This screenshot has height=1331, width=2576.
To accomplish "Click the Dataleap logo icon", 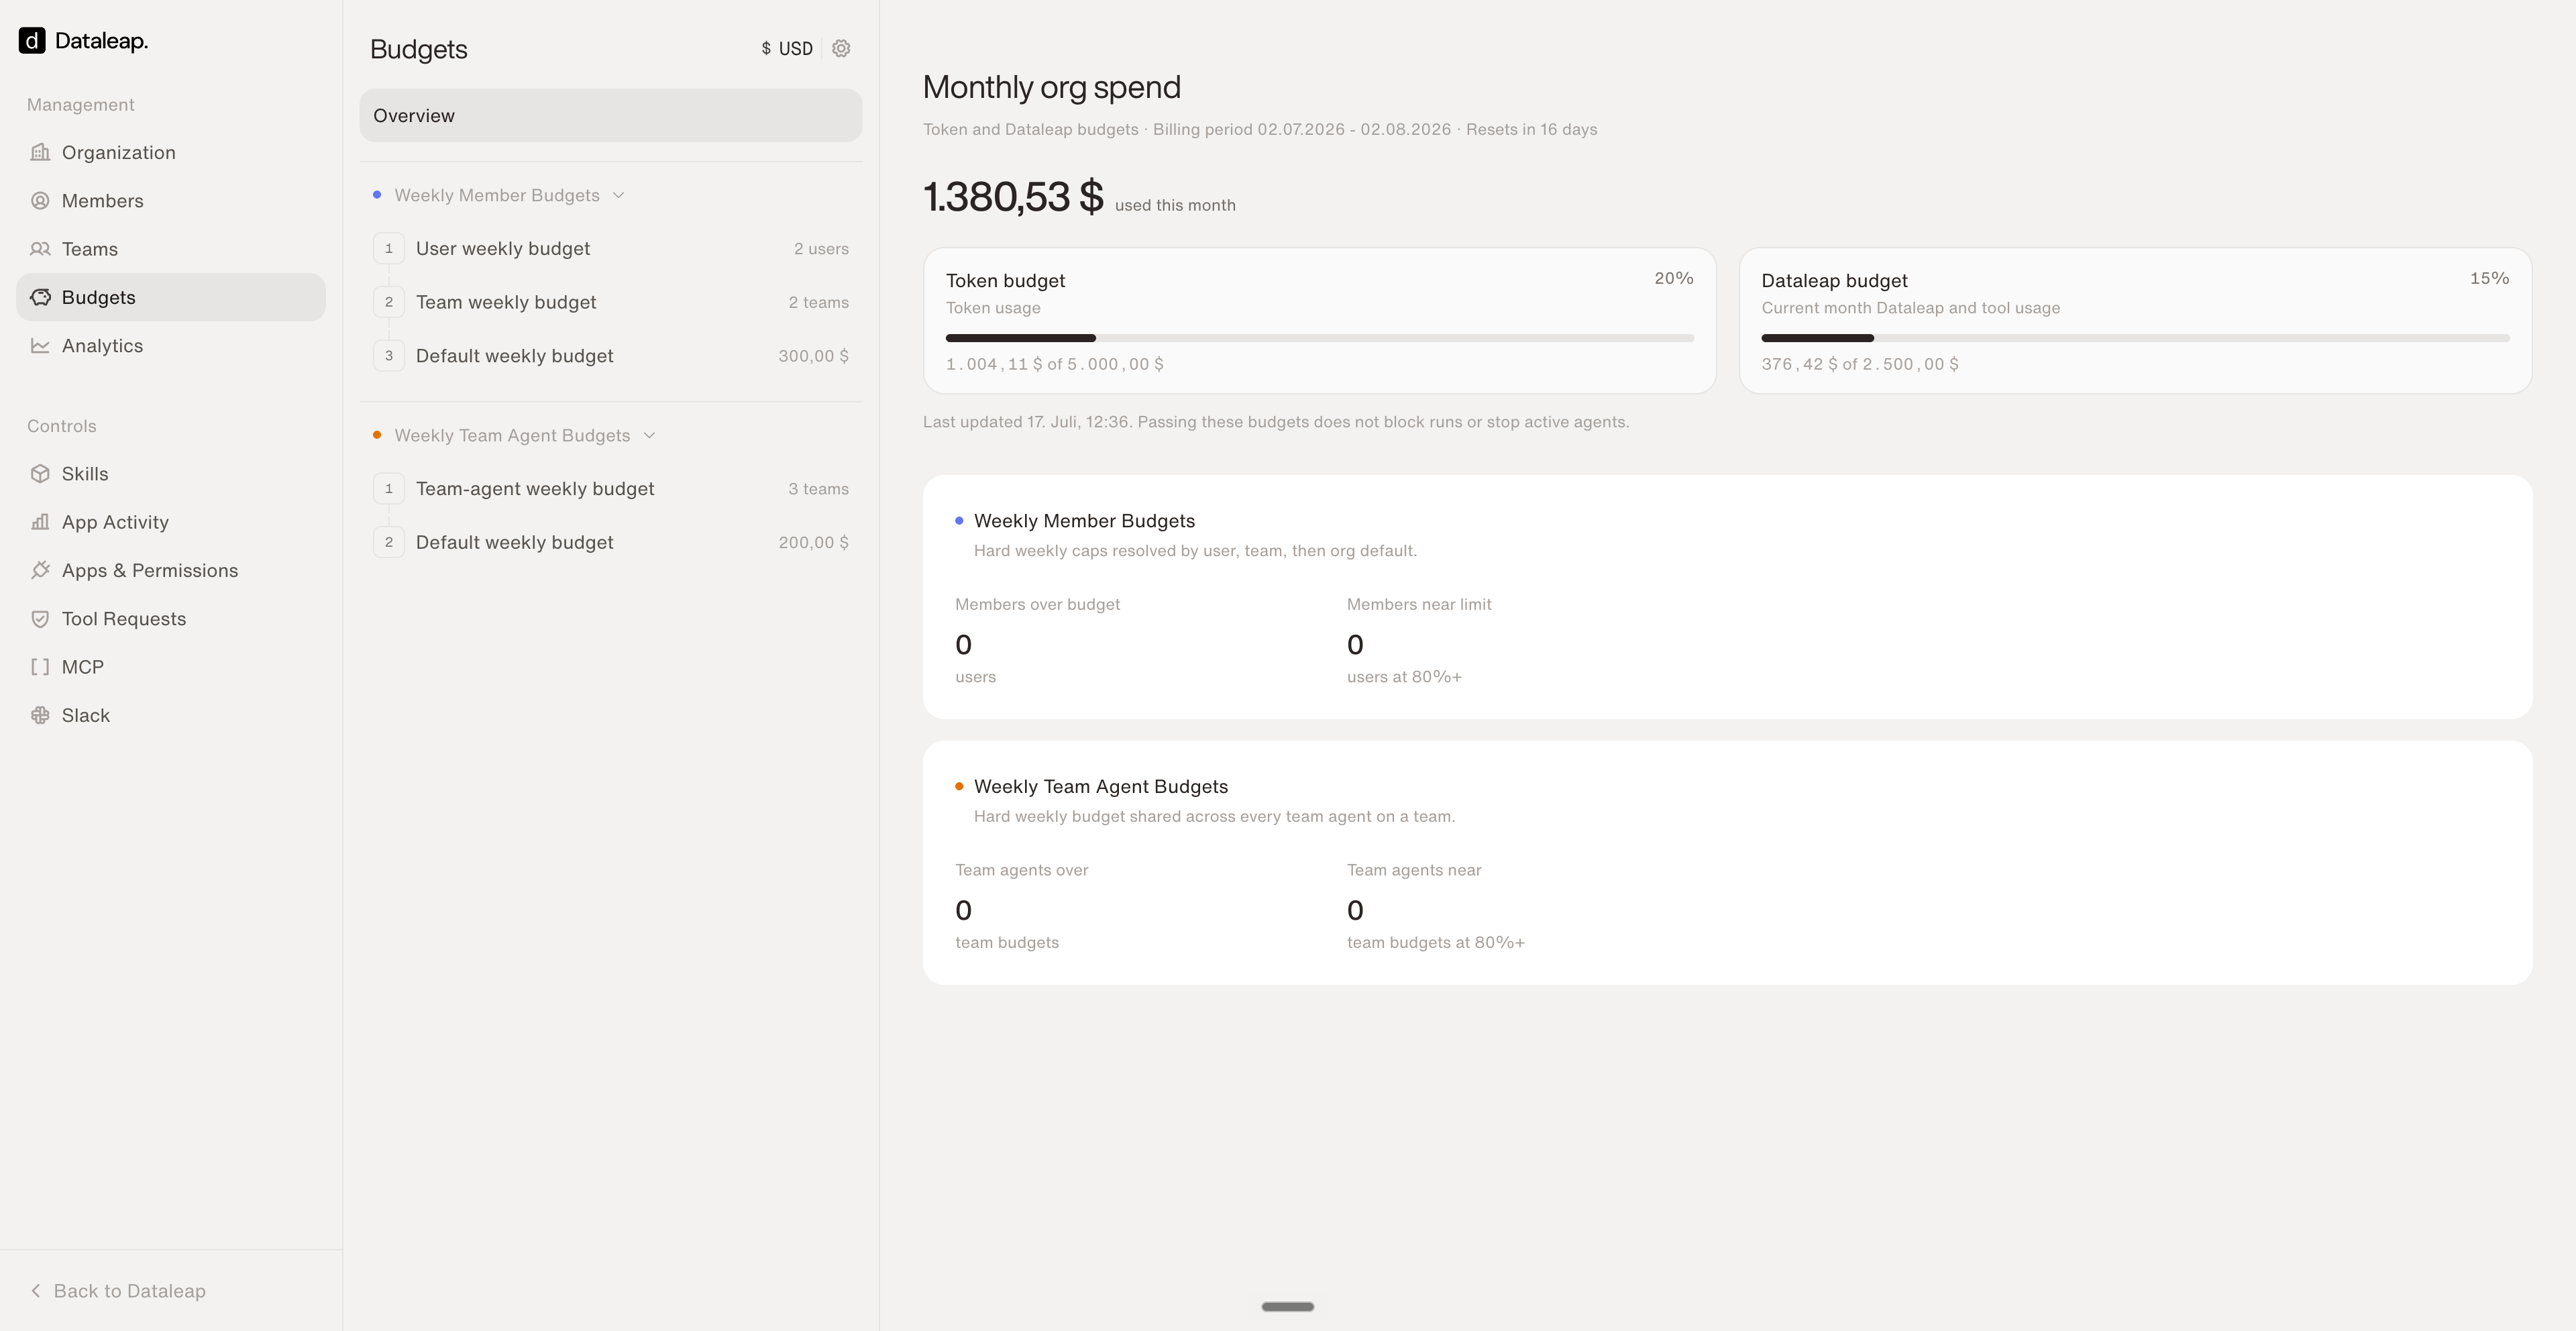I will pyautogui.click(x=32, y=41).
